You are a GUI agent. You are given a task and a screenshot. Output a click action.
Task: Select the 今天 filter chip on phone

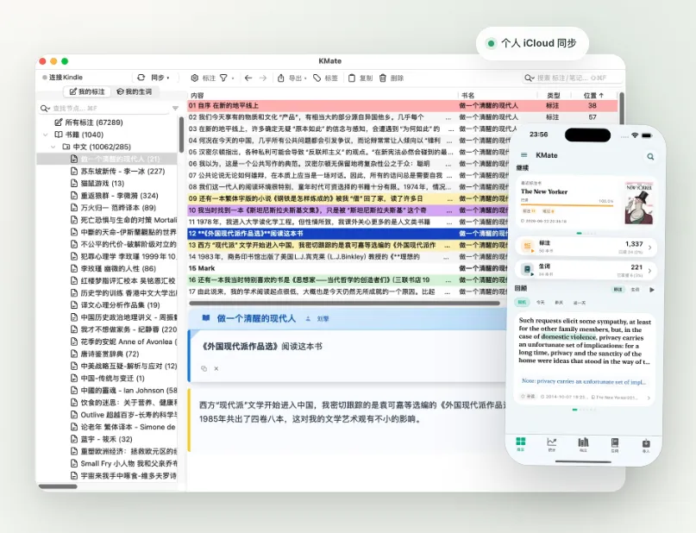(540, 302)
